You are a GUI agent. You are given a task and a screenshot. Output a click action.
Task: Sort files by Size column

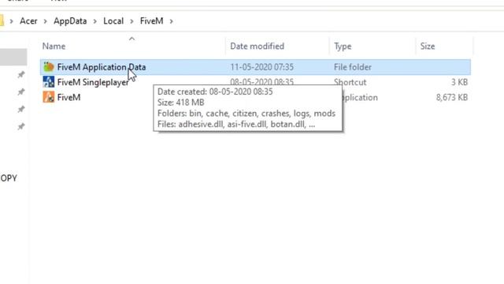[428, 46]
